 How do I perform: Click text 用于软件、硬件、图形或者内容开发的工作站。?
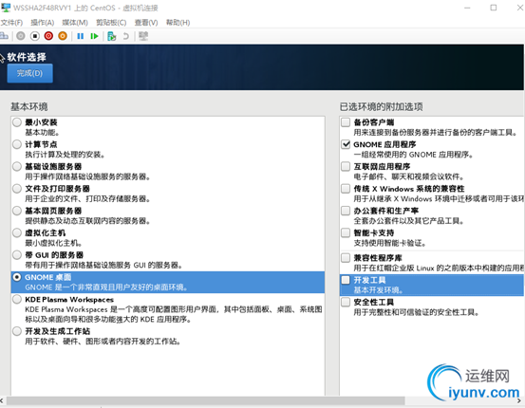(103, 342)
